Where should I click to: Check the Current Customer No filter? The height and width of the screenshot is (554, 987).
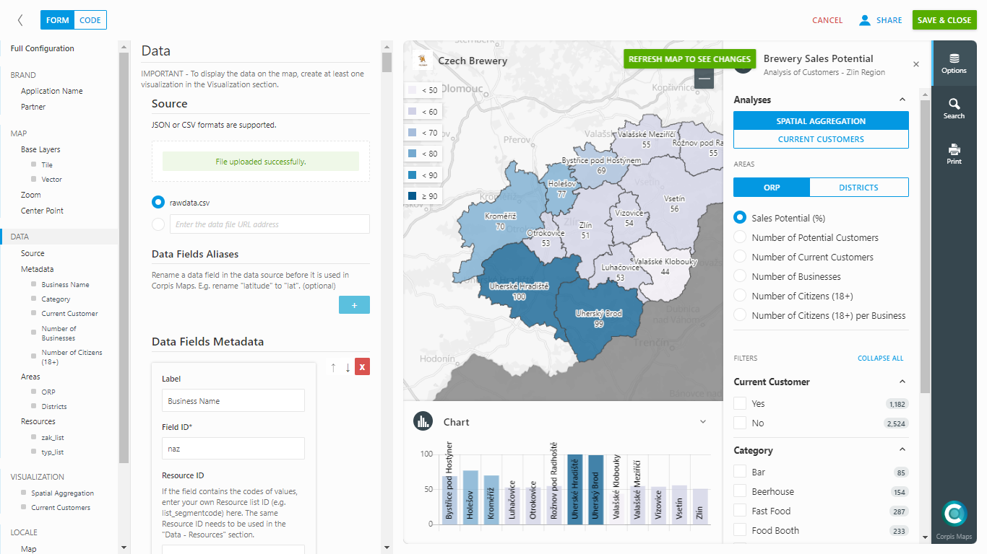(x=740, y=423)
